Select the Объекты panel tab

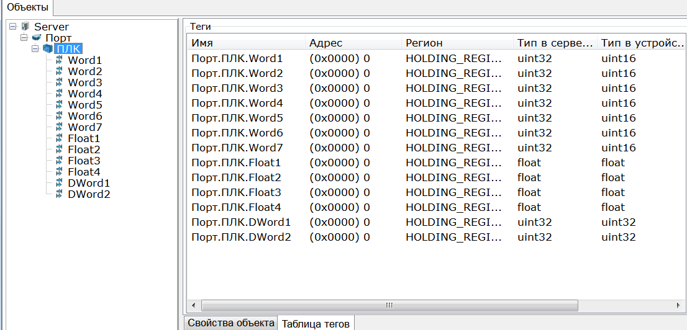click(x=27, y=7)
